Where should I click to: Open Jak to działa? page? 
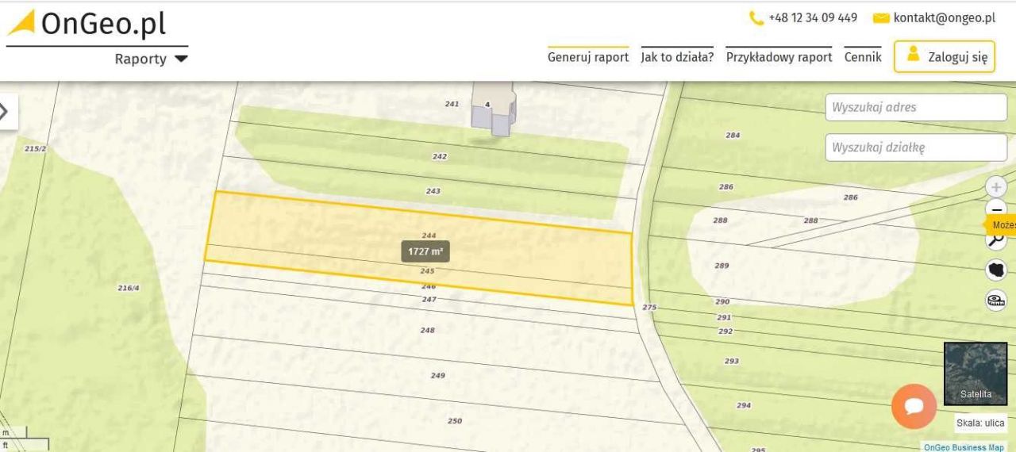pyautogui.click(x=677, y=57)
